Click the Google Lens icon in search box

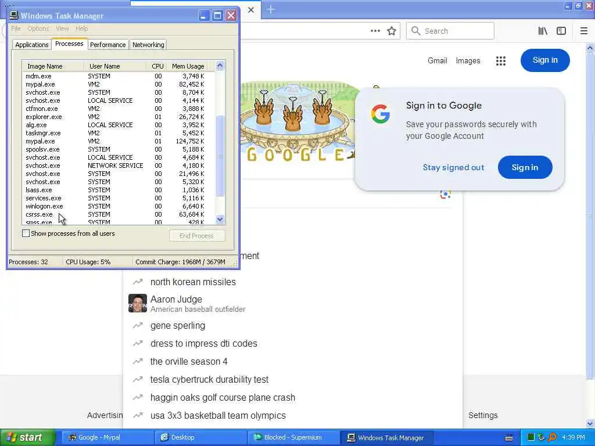point(446,194)
